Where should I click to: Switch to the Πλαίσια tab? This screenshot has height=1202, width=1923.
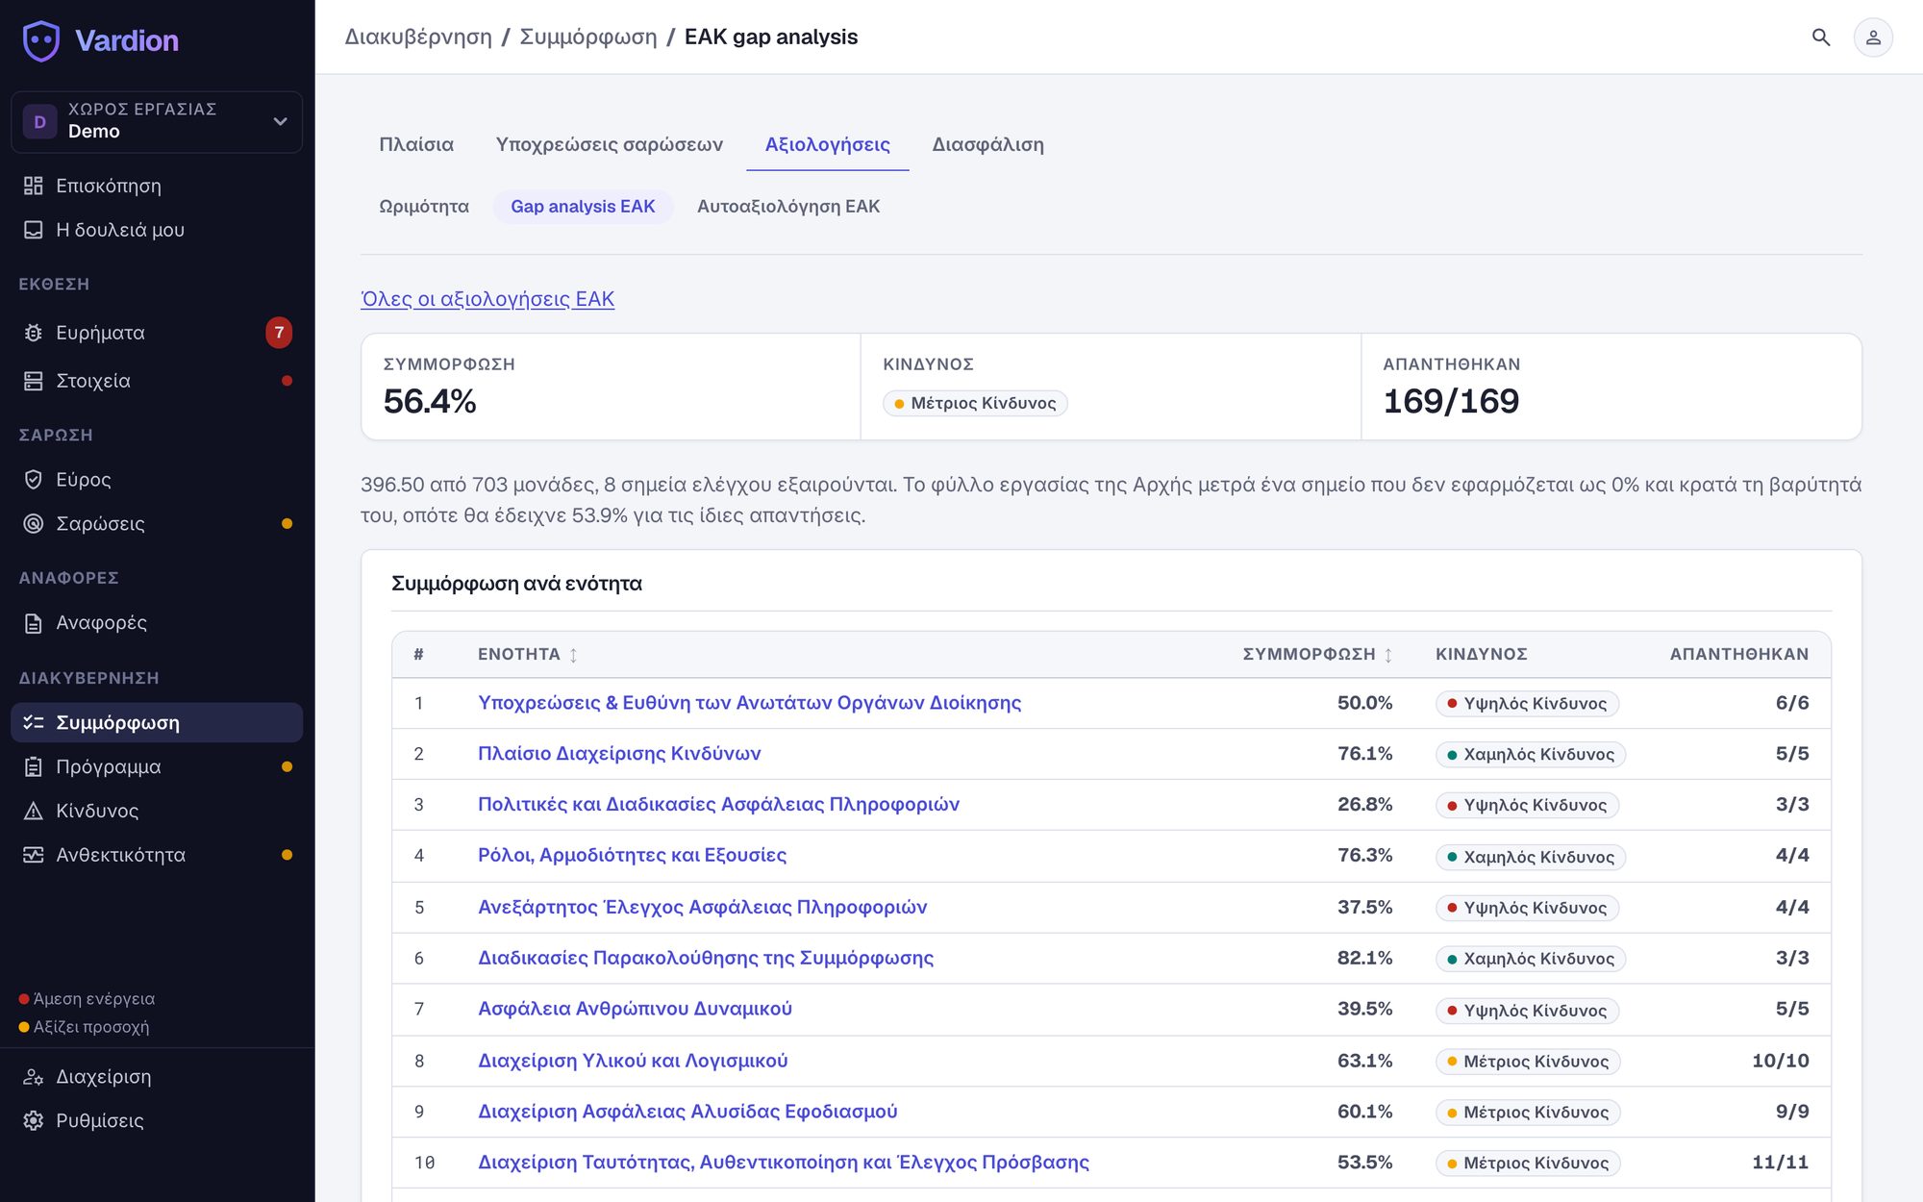coord(416,144)
